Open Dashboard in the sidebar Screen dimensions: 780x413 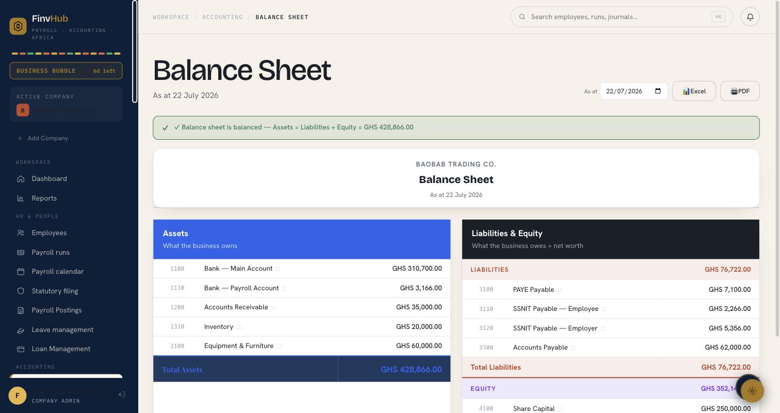[x=66, y=179]
